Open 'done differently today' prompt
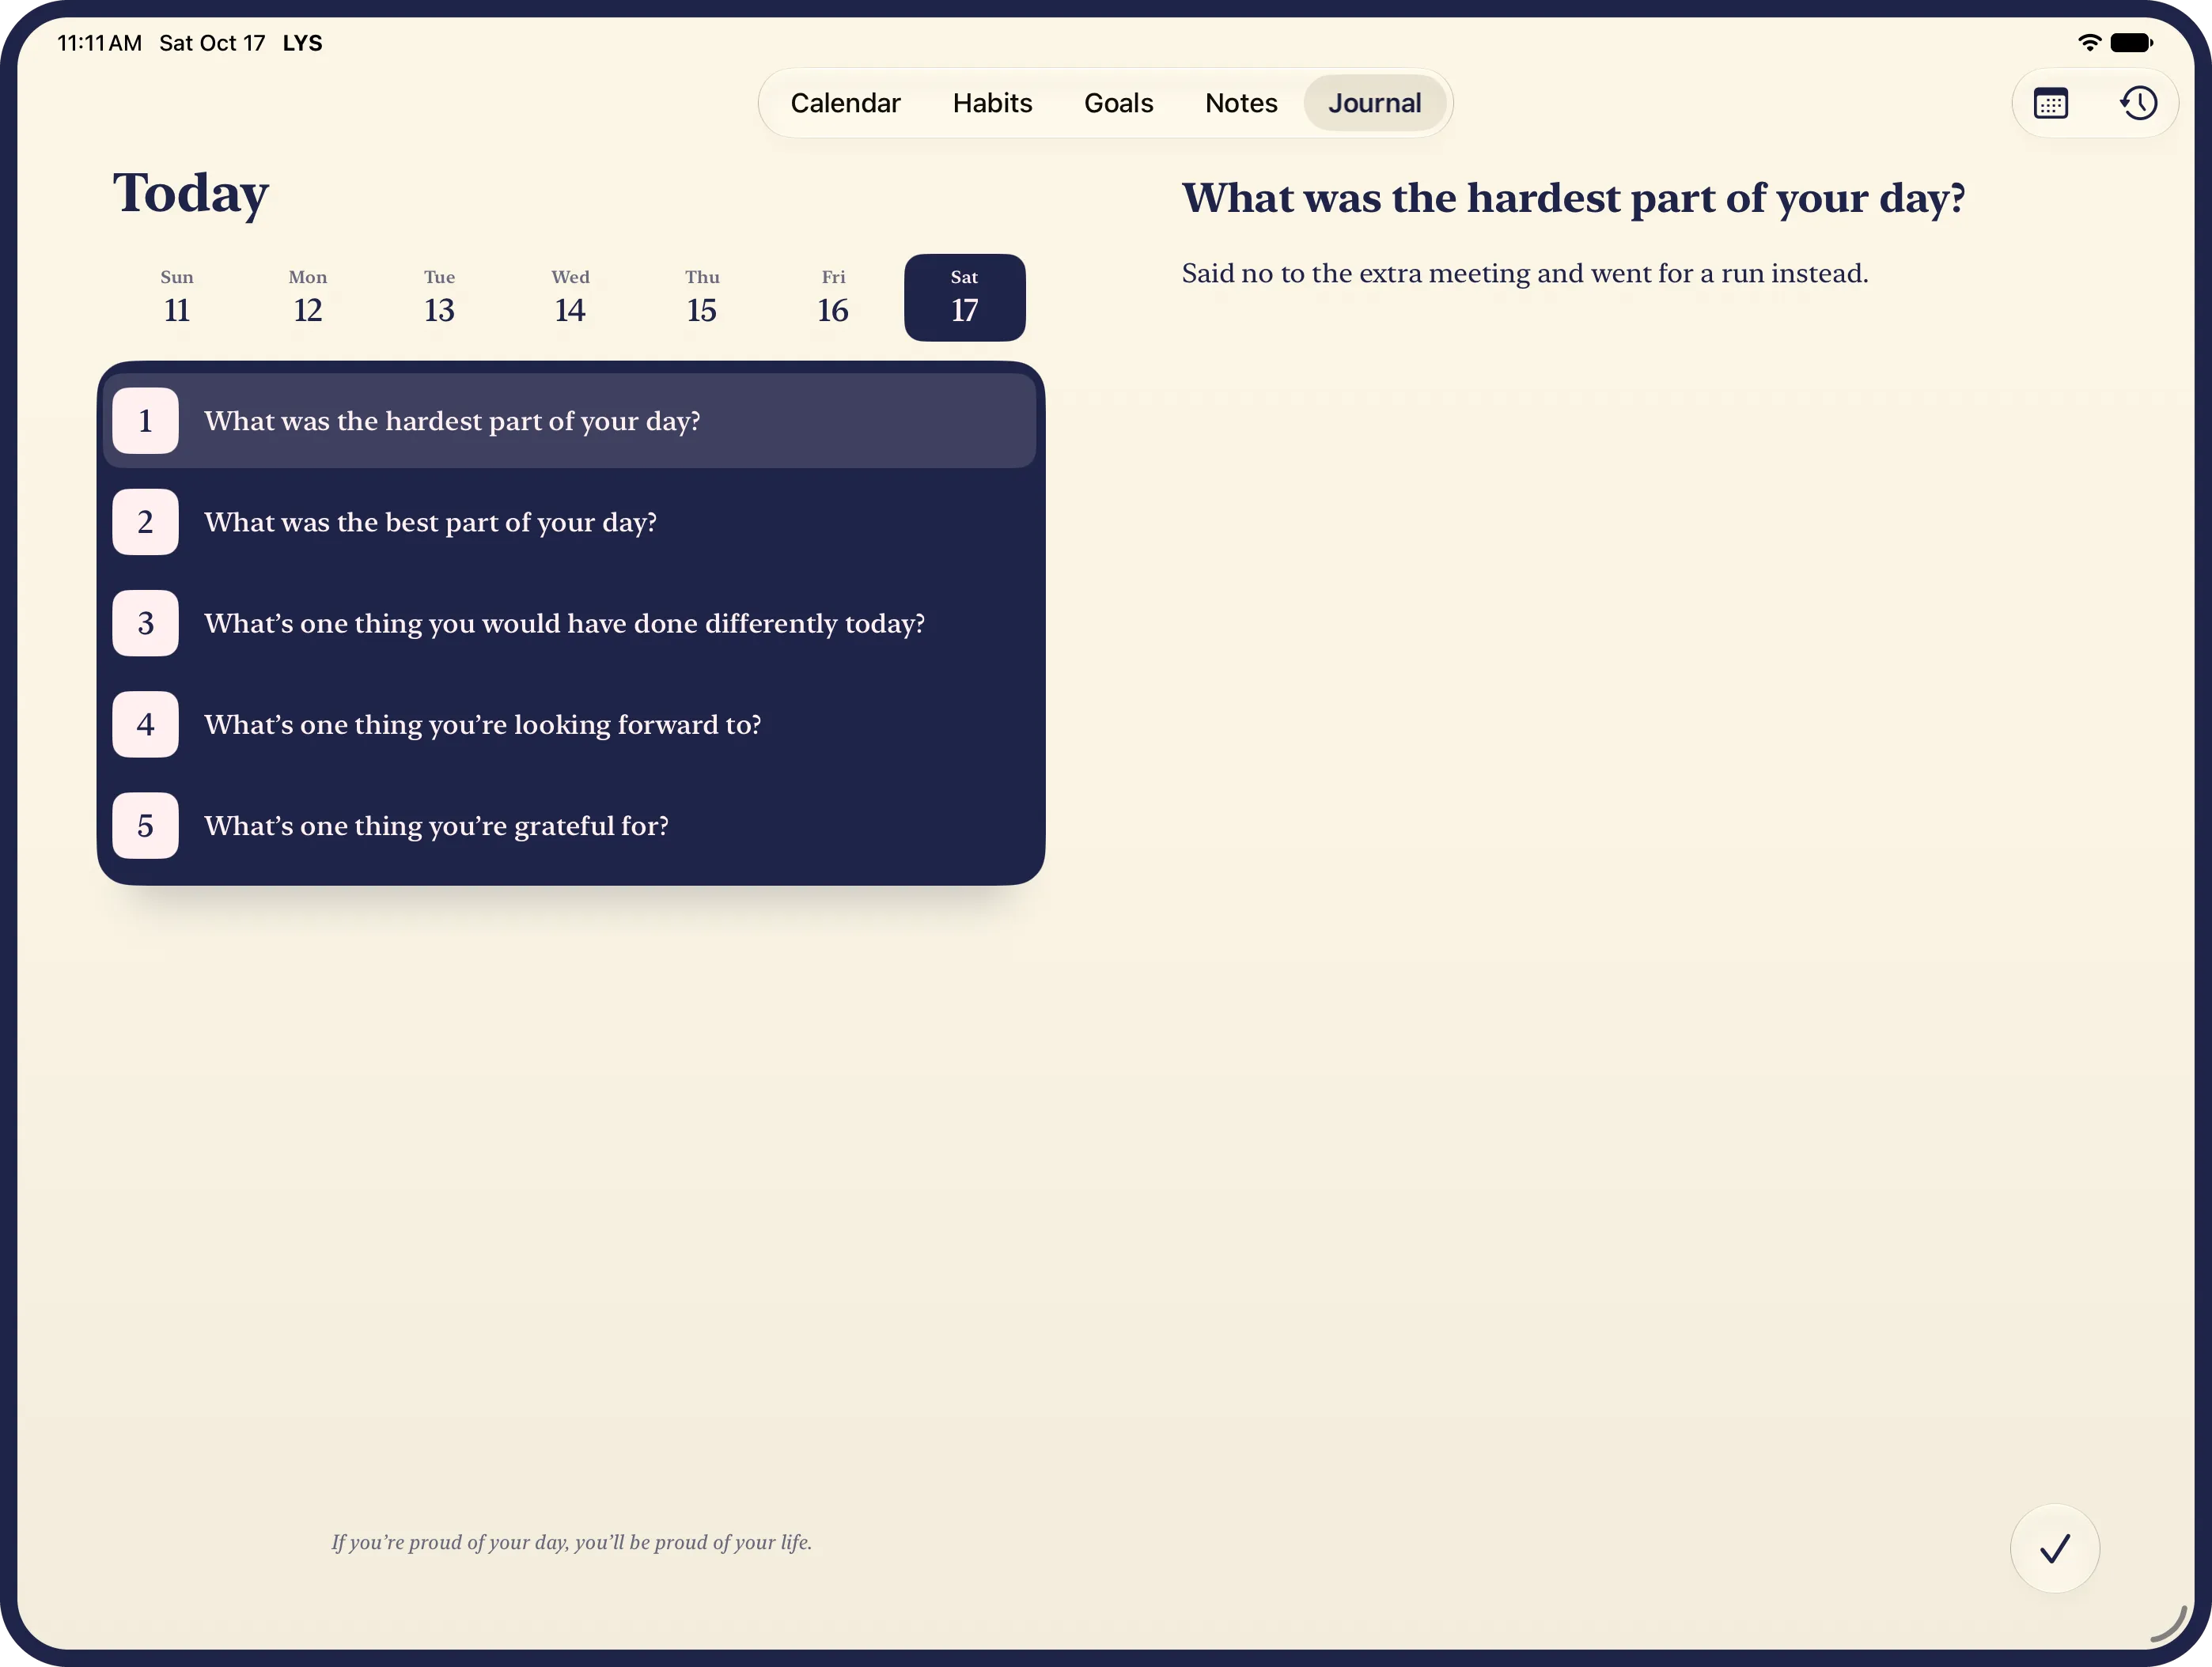The height and width of the screenshot is (1667, 2212). pos(570,622)
